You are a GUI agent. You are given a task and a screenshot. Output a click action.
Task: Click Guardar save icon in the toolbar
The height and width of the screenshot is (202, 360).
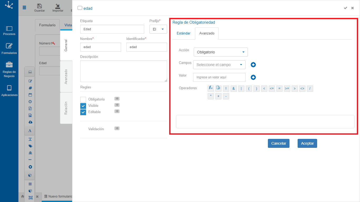[39, 8]
